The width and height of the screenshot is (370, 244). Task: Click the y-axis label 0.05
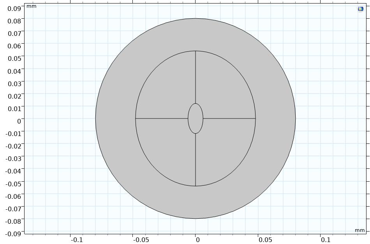(14, 58)
